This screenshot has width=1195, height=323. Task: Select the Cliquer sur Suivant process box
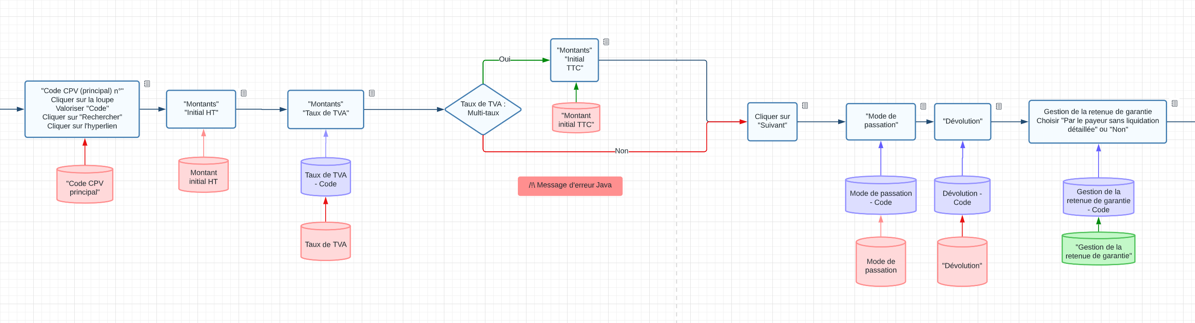click(772, 121)
